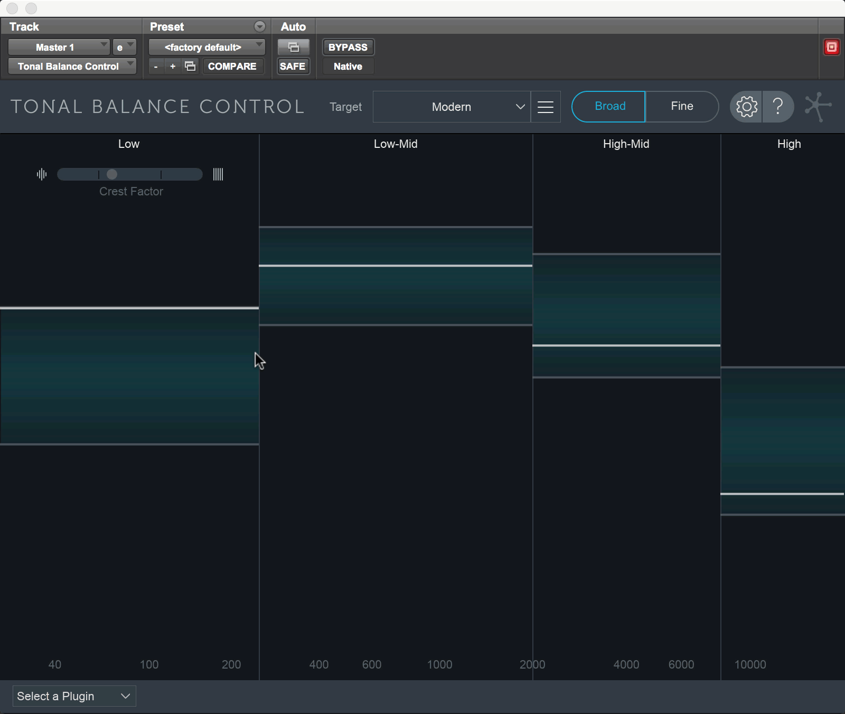Click the 100 frequency axis label
The height and width of the screenshot is (714, 845).
point(149,664)
